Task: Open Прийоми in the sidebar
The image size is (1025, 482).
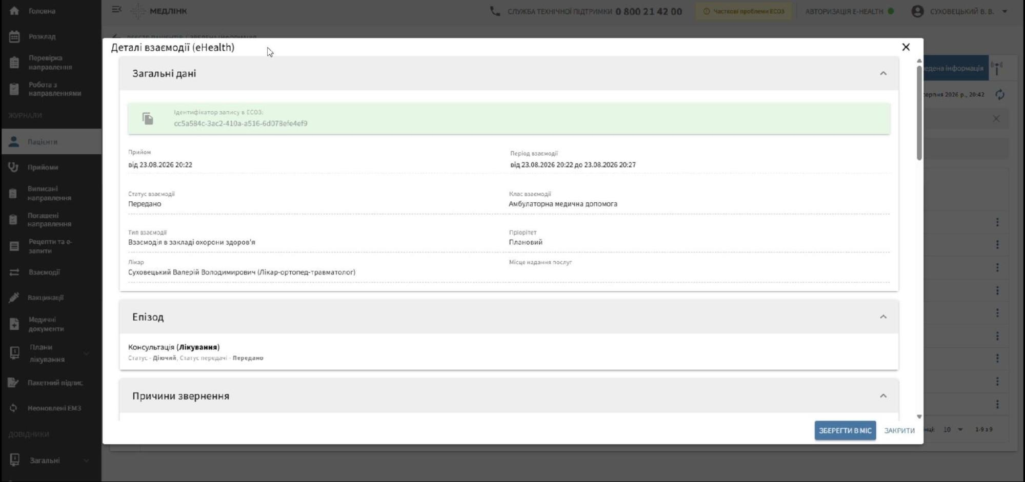Action: tap(43, 167)
